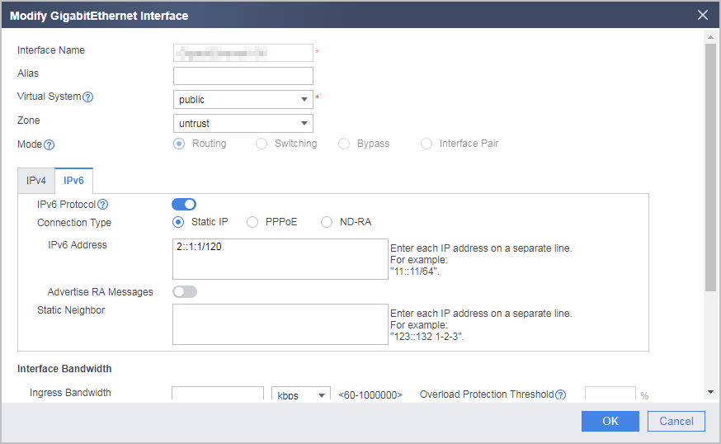Viewport: 721px width, 444px height.
Task: Open Overload Protection Threshold help icon
Action: click(x=560, y=394)
